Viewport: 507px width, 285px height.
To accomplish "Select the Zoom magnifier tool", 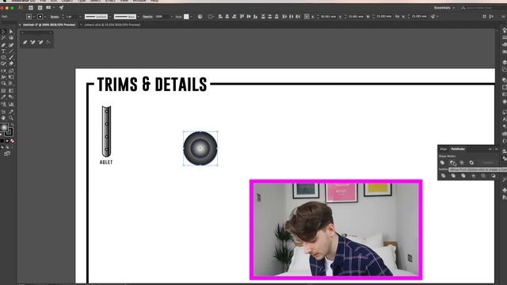I will click(11, 118).
